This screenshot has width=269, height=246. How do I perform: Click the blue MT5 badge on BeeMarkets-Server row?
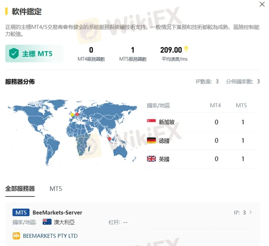(20, 212)
